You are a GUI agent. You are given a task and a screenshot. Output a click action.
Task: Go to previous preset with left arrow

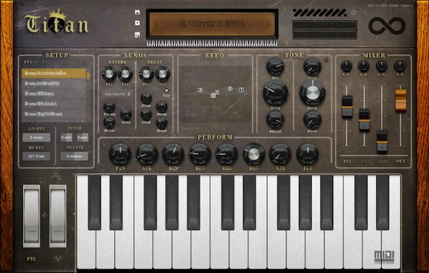[156, 24]
